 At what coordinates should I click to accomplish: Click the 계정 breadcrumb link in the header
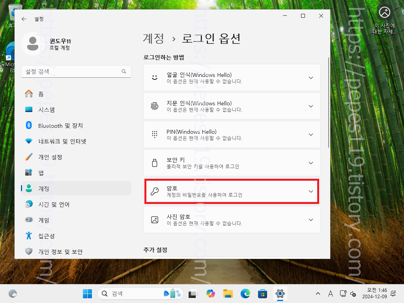[153, 38]
